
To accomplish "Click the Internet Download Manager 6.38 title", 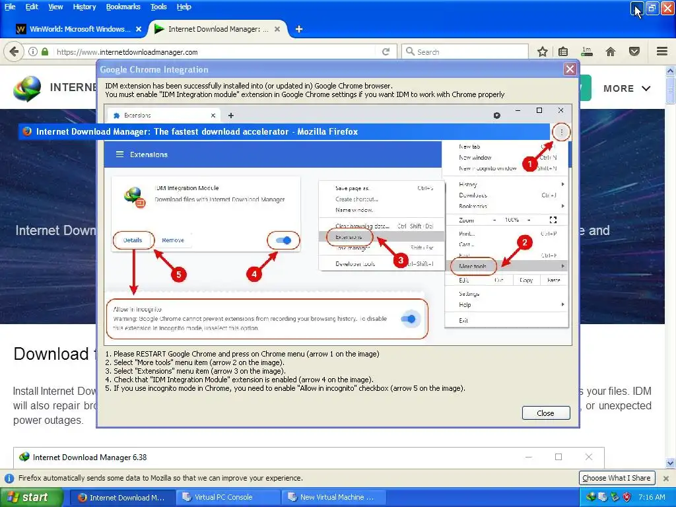I will pos(90,457).
